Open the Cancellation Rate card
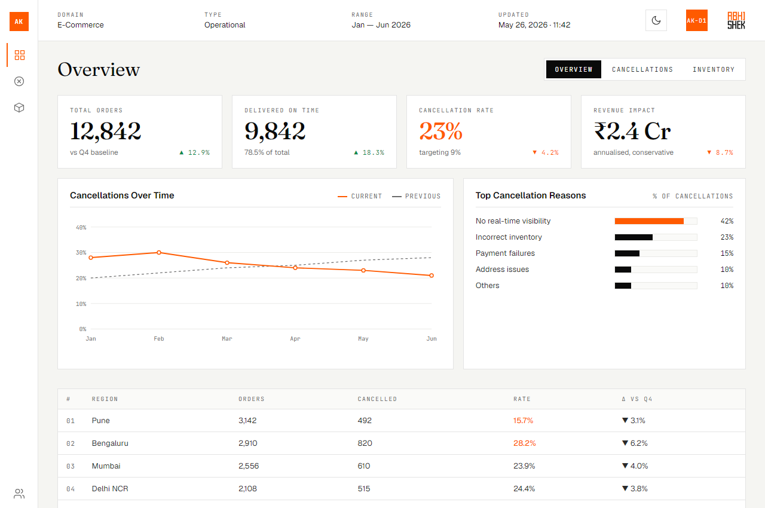The height and width of the screenshot is (508, 765). (489, 131)
